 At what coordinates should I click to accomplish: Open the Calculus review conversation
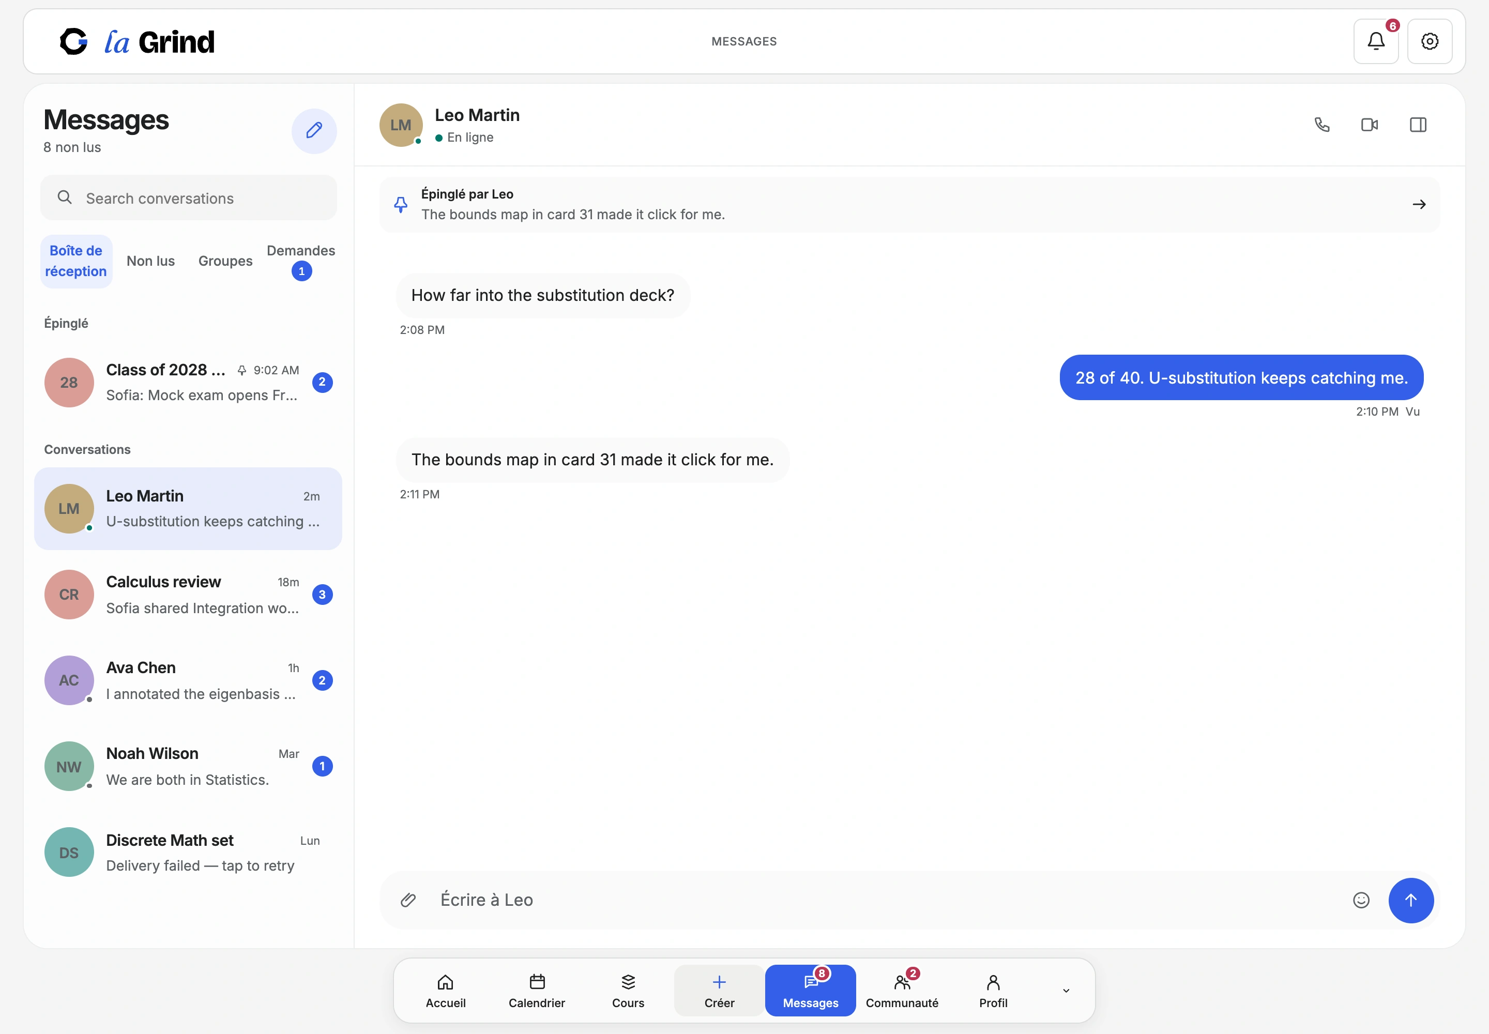(x=188, y=595)
